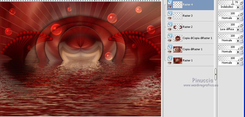Click the raster layer type icon of Raster 3

tap(170, 13)
